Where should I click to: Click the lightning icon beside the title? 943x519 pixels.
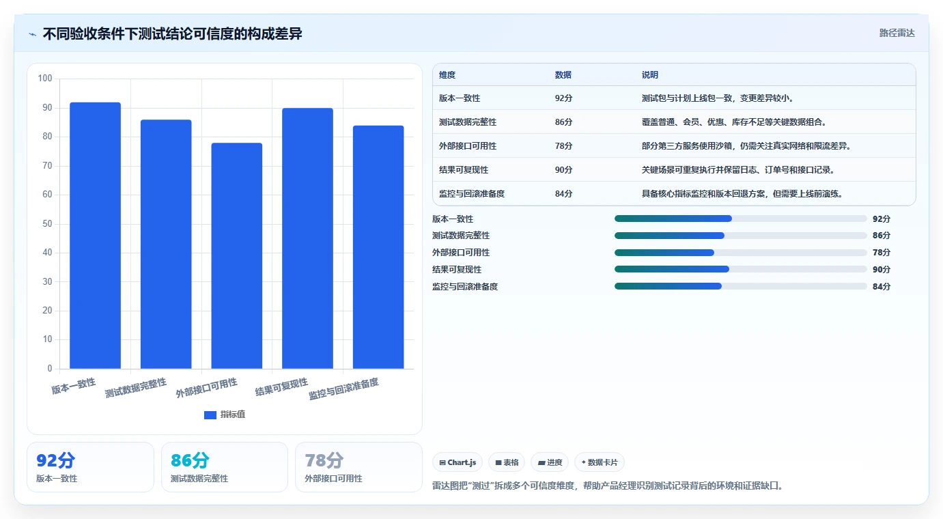32,33
